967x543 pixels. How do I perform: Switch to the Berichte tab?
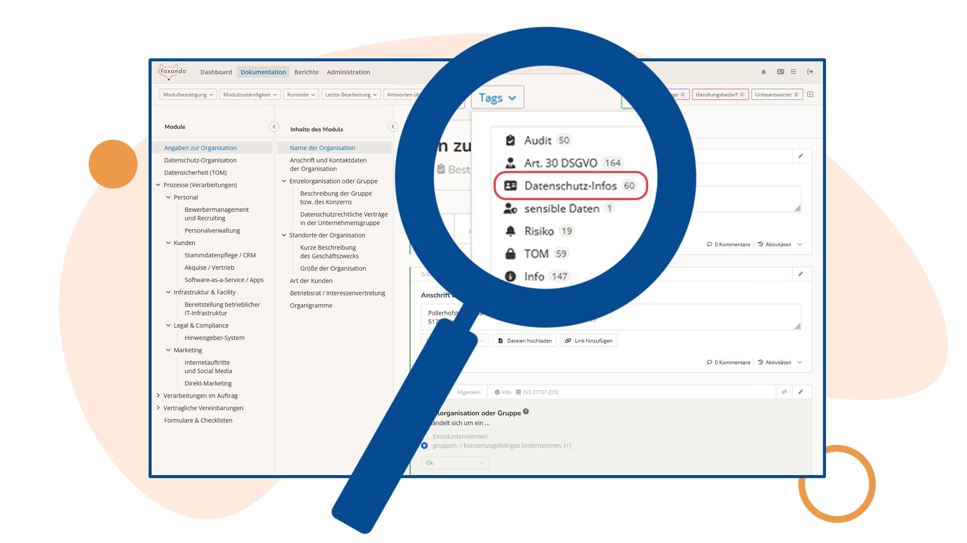[x=306, y=72]
